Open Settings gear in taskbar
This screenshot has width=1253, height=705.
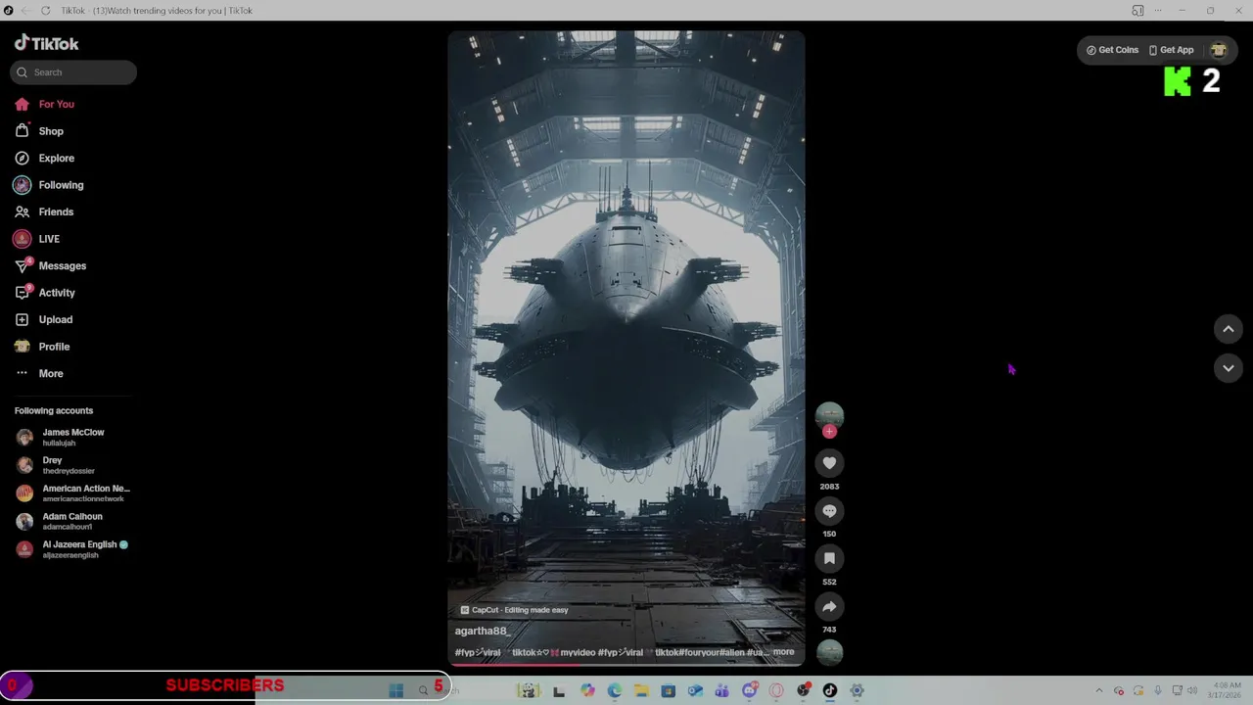pyautogui.click(x=857, y=690)
